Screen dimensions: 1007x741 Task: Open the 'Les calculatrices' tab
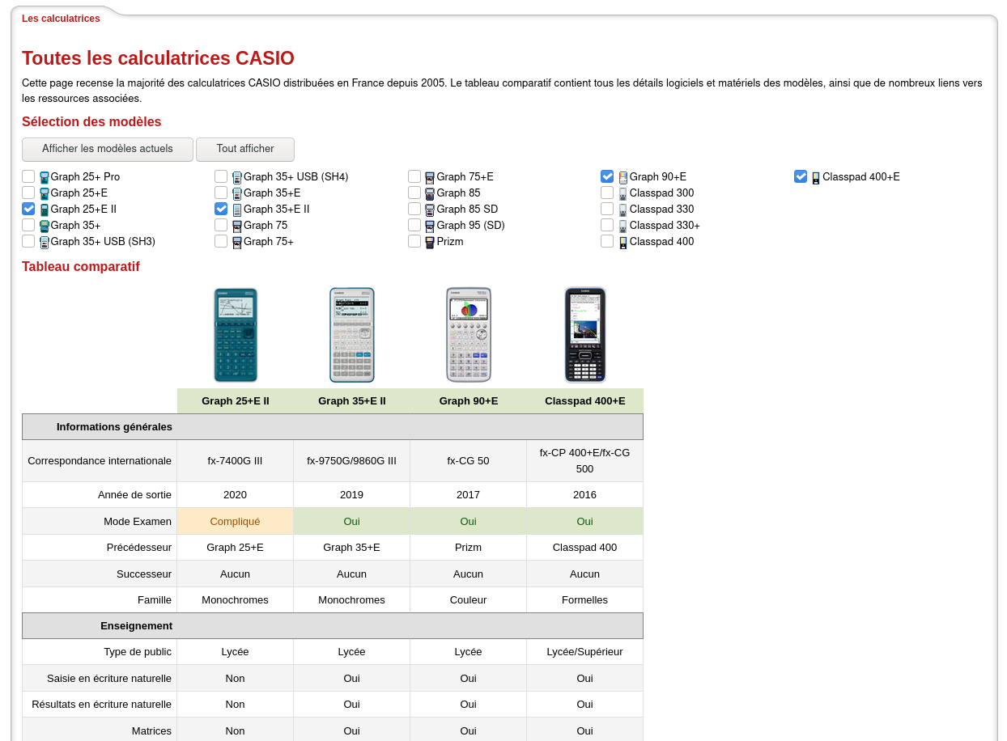61,19
